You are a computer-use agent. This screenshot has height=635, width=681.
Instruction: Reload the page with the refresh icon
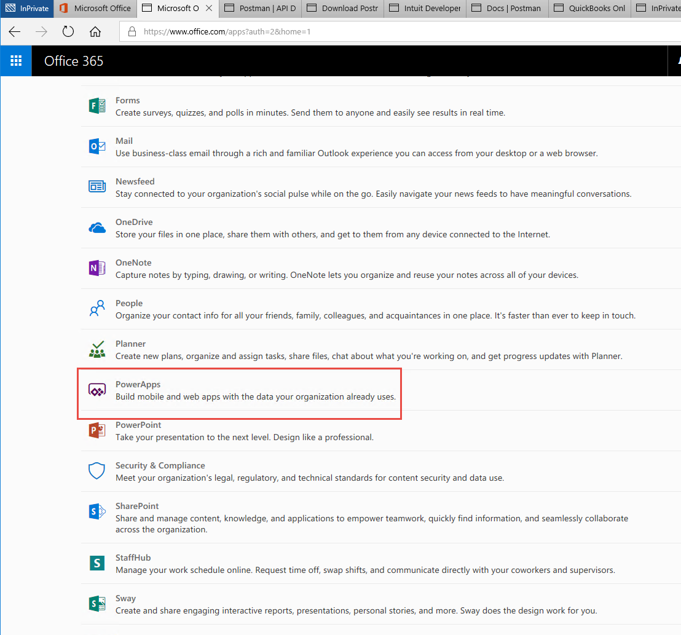(x=68, y=32)
